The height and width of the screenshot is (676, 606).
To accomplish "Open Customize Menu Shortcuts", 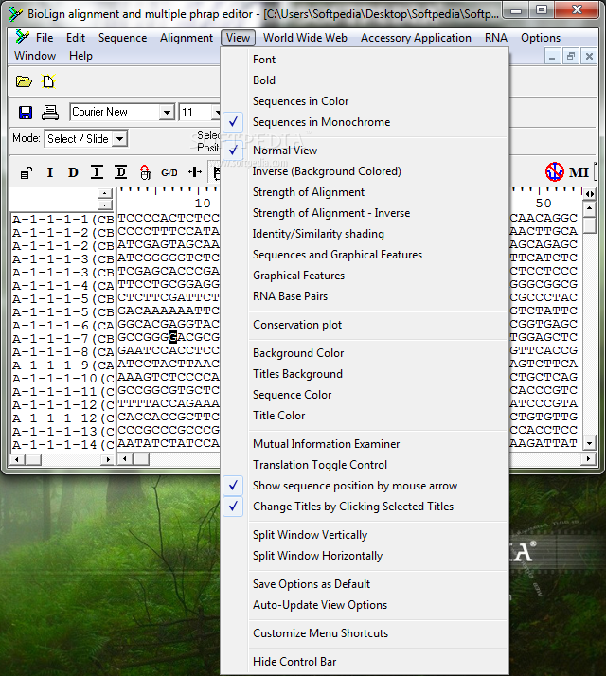I will [320, 633].
